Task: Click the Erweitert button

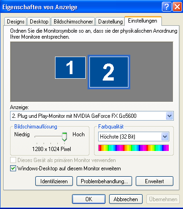Action: click(155, 181)
